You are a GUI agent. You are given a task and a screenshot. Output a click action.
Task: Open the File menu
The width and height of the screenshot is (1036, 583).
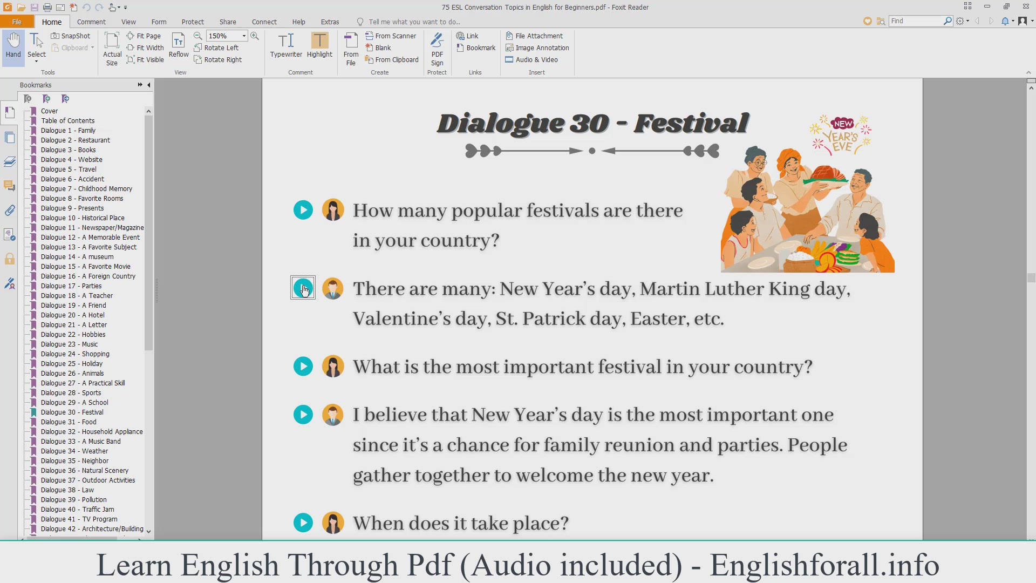click(17, 22)
